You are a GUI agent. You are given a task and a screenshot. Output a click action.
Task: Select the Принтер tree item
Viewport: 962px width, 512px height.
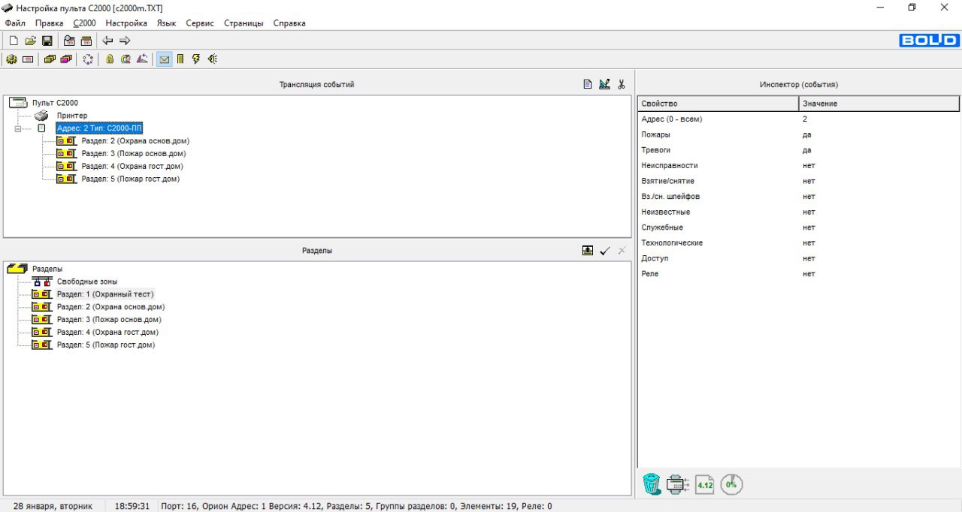point(72,116)
